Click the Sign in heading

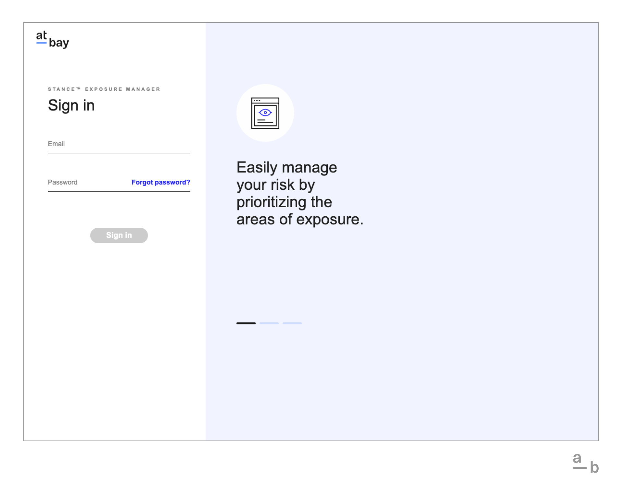click(71, 105)
